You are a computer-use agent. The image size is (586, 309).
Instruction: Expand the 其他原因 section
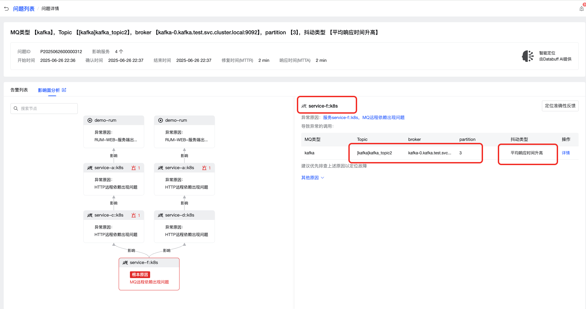(313, 178)
